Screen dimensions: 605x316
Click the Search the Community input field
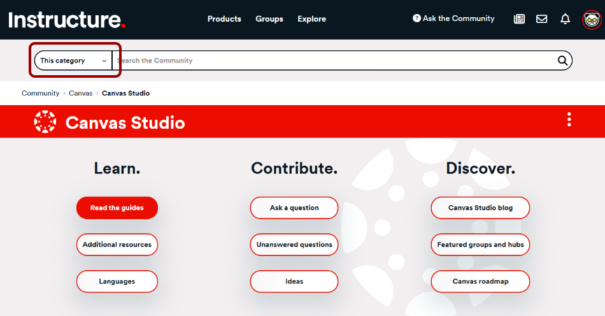click(x=334, y=61)
